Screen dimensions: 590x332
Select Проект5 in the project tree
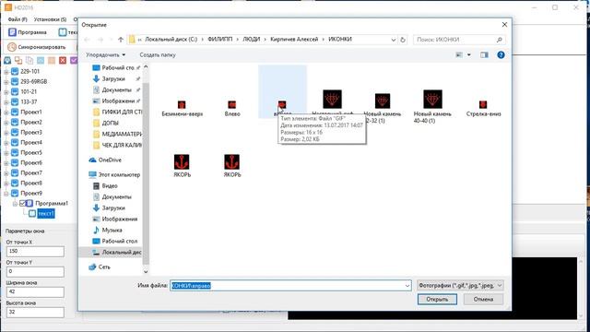click(x=31, y=153)
